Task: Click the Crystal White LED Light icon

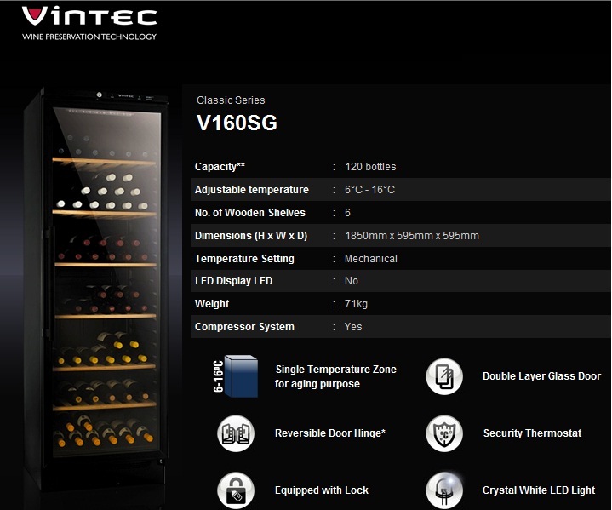Action: point(444,490)
